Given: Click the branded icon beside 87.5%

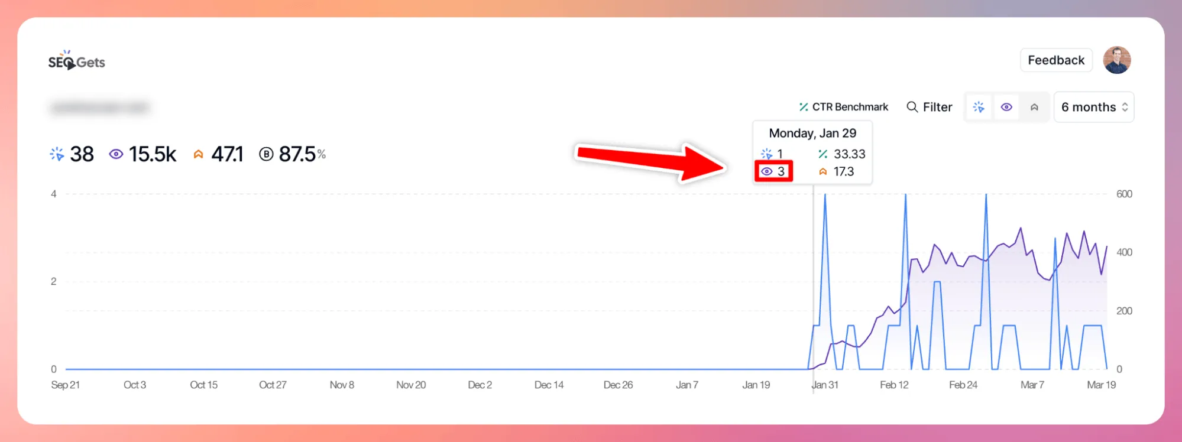Looking at the screenshot, I should click(x=266, y=154).
